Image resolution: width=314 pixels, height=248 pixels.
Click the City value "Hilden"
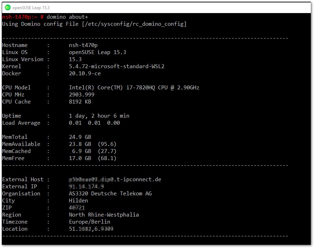coord(78,201)
